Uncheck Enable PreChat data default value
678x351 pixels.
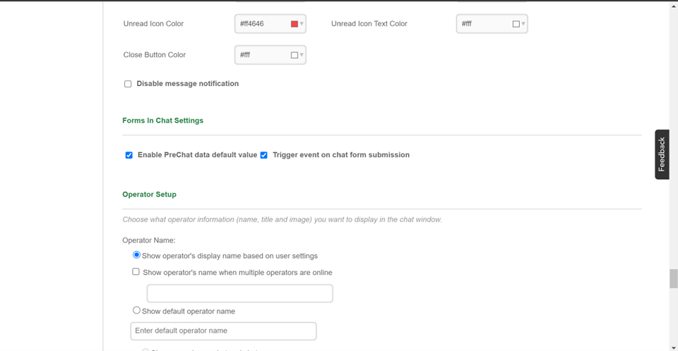[129, 155]
